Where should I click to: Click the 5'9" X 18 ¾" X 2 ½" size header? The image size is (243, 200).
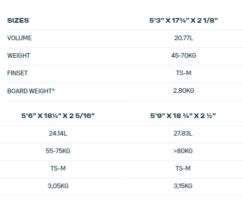coord(183,116)
